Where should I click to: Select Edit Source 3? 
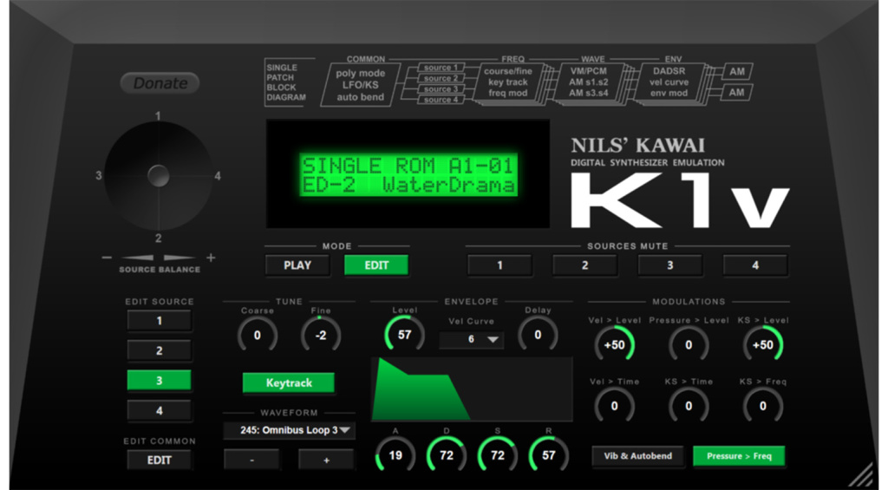(x=160, y=381)
